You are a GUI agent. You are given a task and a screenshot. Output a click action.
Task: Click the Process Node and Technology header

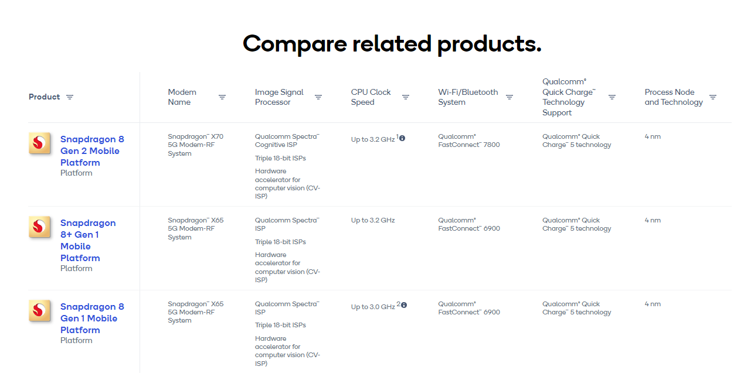coord(674,97)
